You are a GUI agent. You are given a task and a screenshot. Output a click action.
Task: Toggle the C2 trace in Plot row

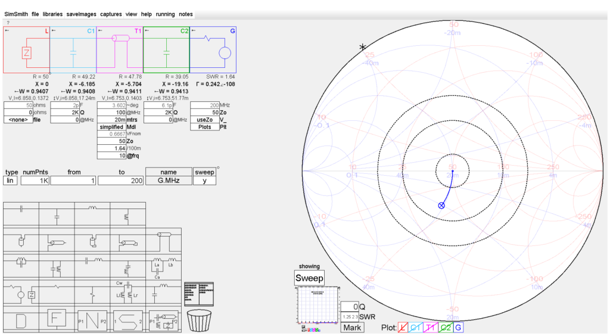coord(446,328)
